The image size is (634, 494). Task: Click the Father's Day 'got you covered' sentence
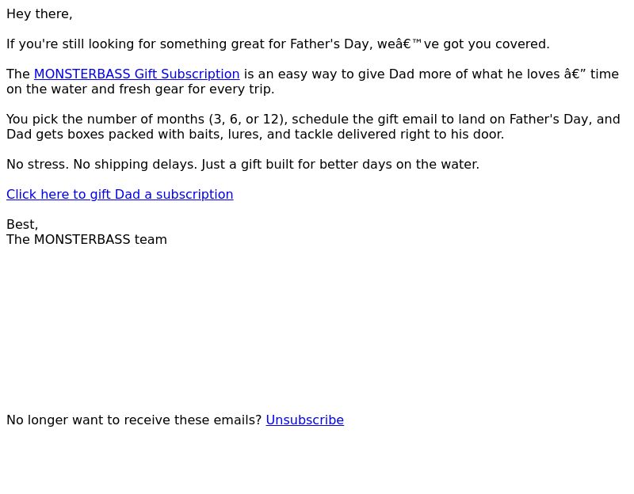[278, 44]
